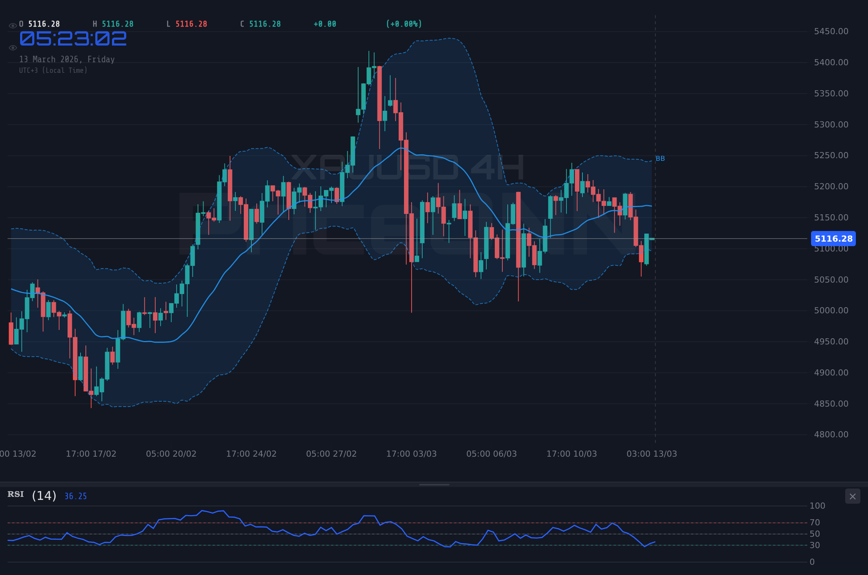
Task: Close the RSI indicator panel
Action: 852,496
